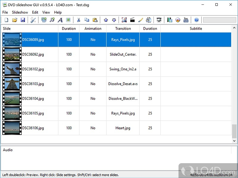Cut the selected slide with the scissors icon

click(79, 20)
